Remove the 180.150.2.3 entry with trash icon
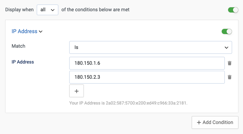This screenshot has height=134, width=243. (x=230, y=77)
